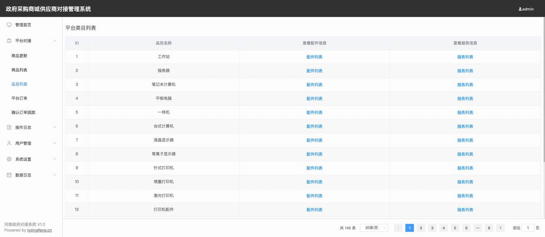545x237 pixels.
Task: Click the document icon beside 操作日志
Action: pos(9,127)
